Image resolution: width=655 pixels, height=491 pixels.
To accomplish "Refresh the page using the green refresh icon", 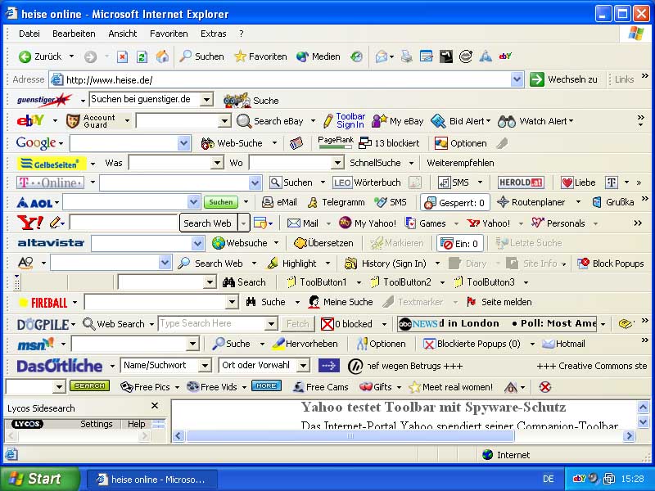I will pyautogui.click(x=142, y=56).
